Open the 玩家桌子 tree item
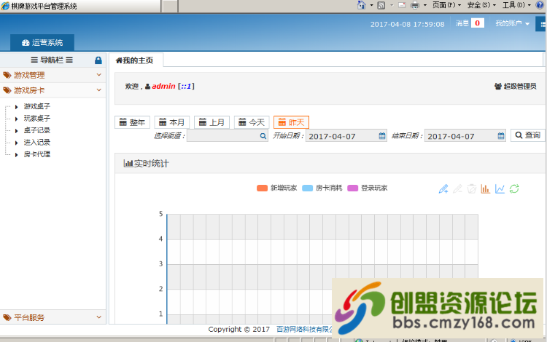The width and height of the screenshot is (547, 342). (x=37, y=119)
